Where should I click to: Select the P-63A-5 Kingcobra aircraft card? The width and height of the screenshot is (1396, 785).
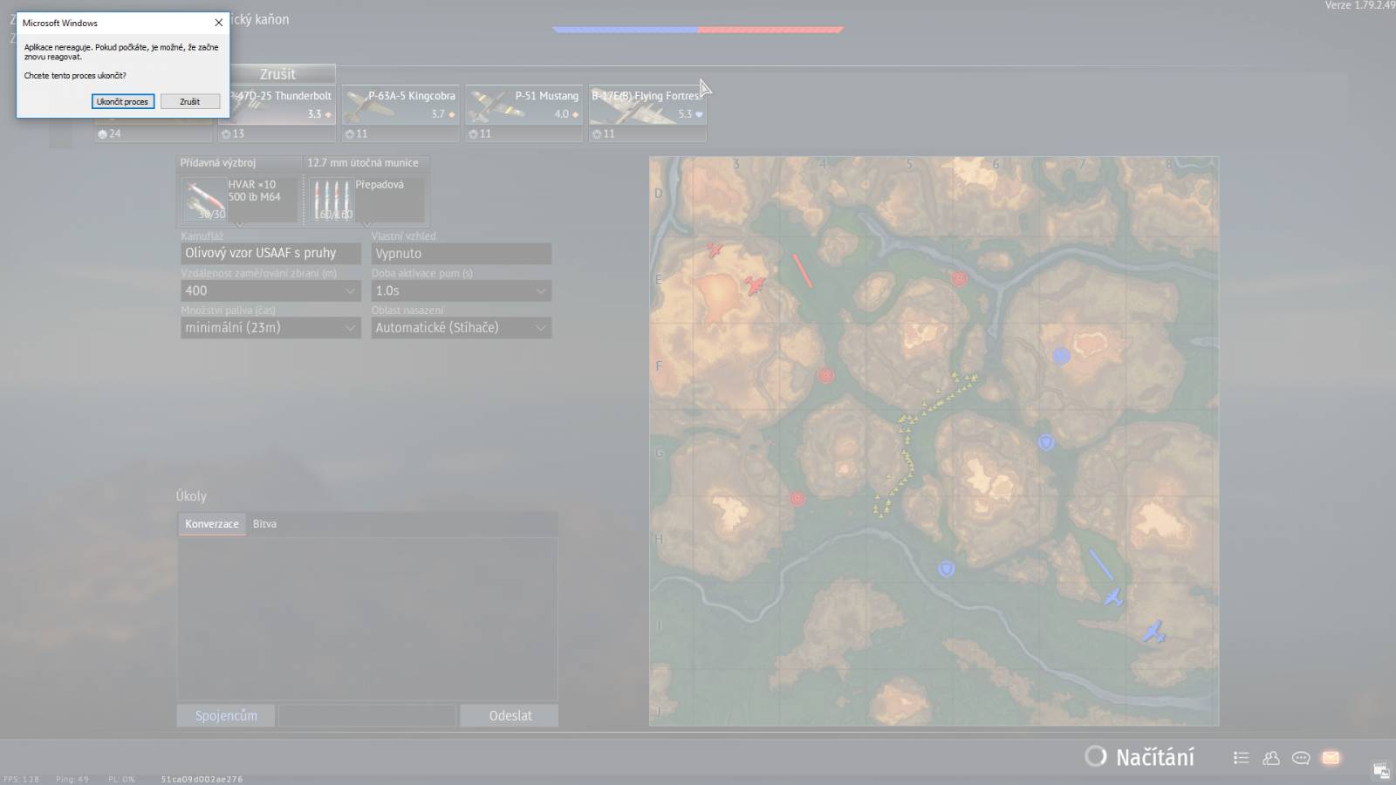point(400,105)
